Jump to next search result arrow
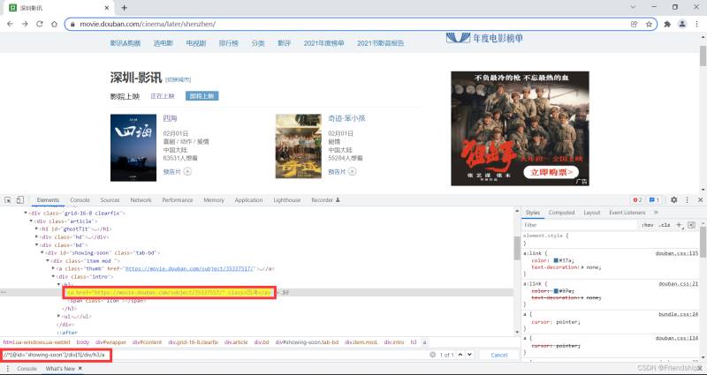Viewport: 707px width, 375px height. click(469, 355)
